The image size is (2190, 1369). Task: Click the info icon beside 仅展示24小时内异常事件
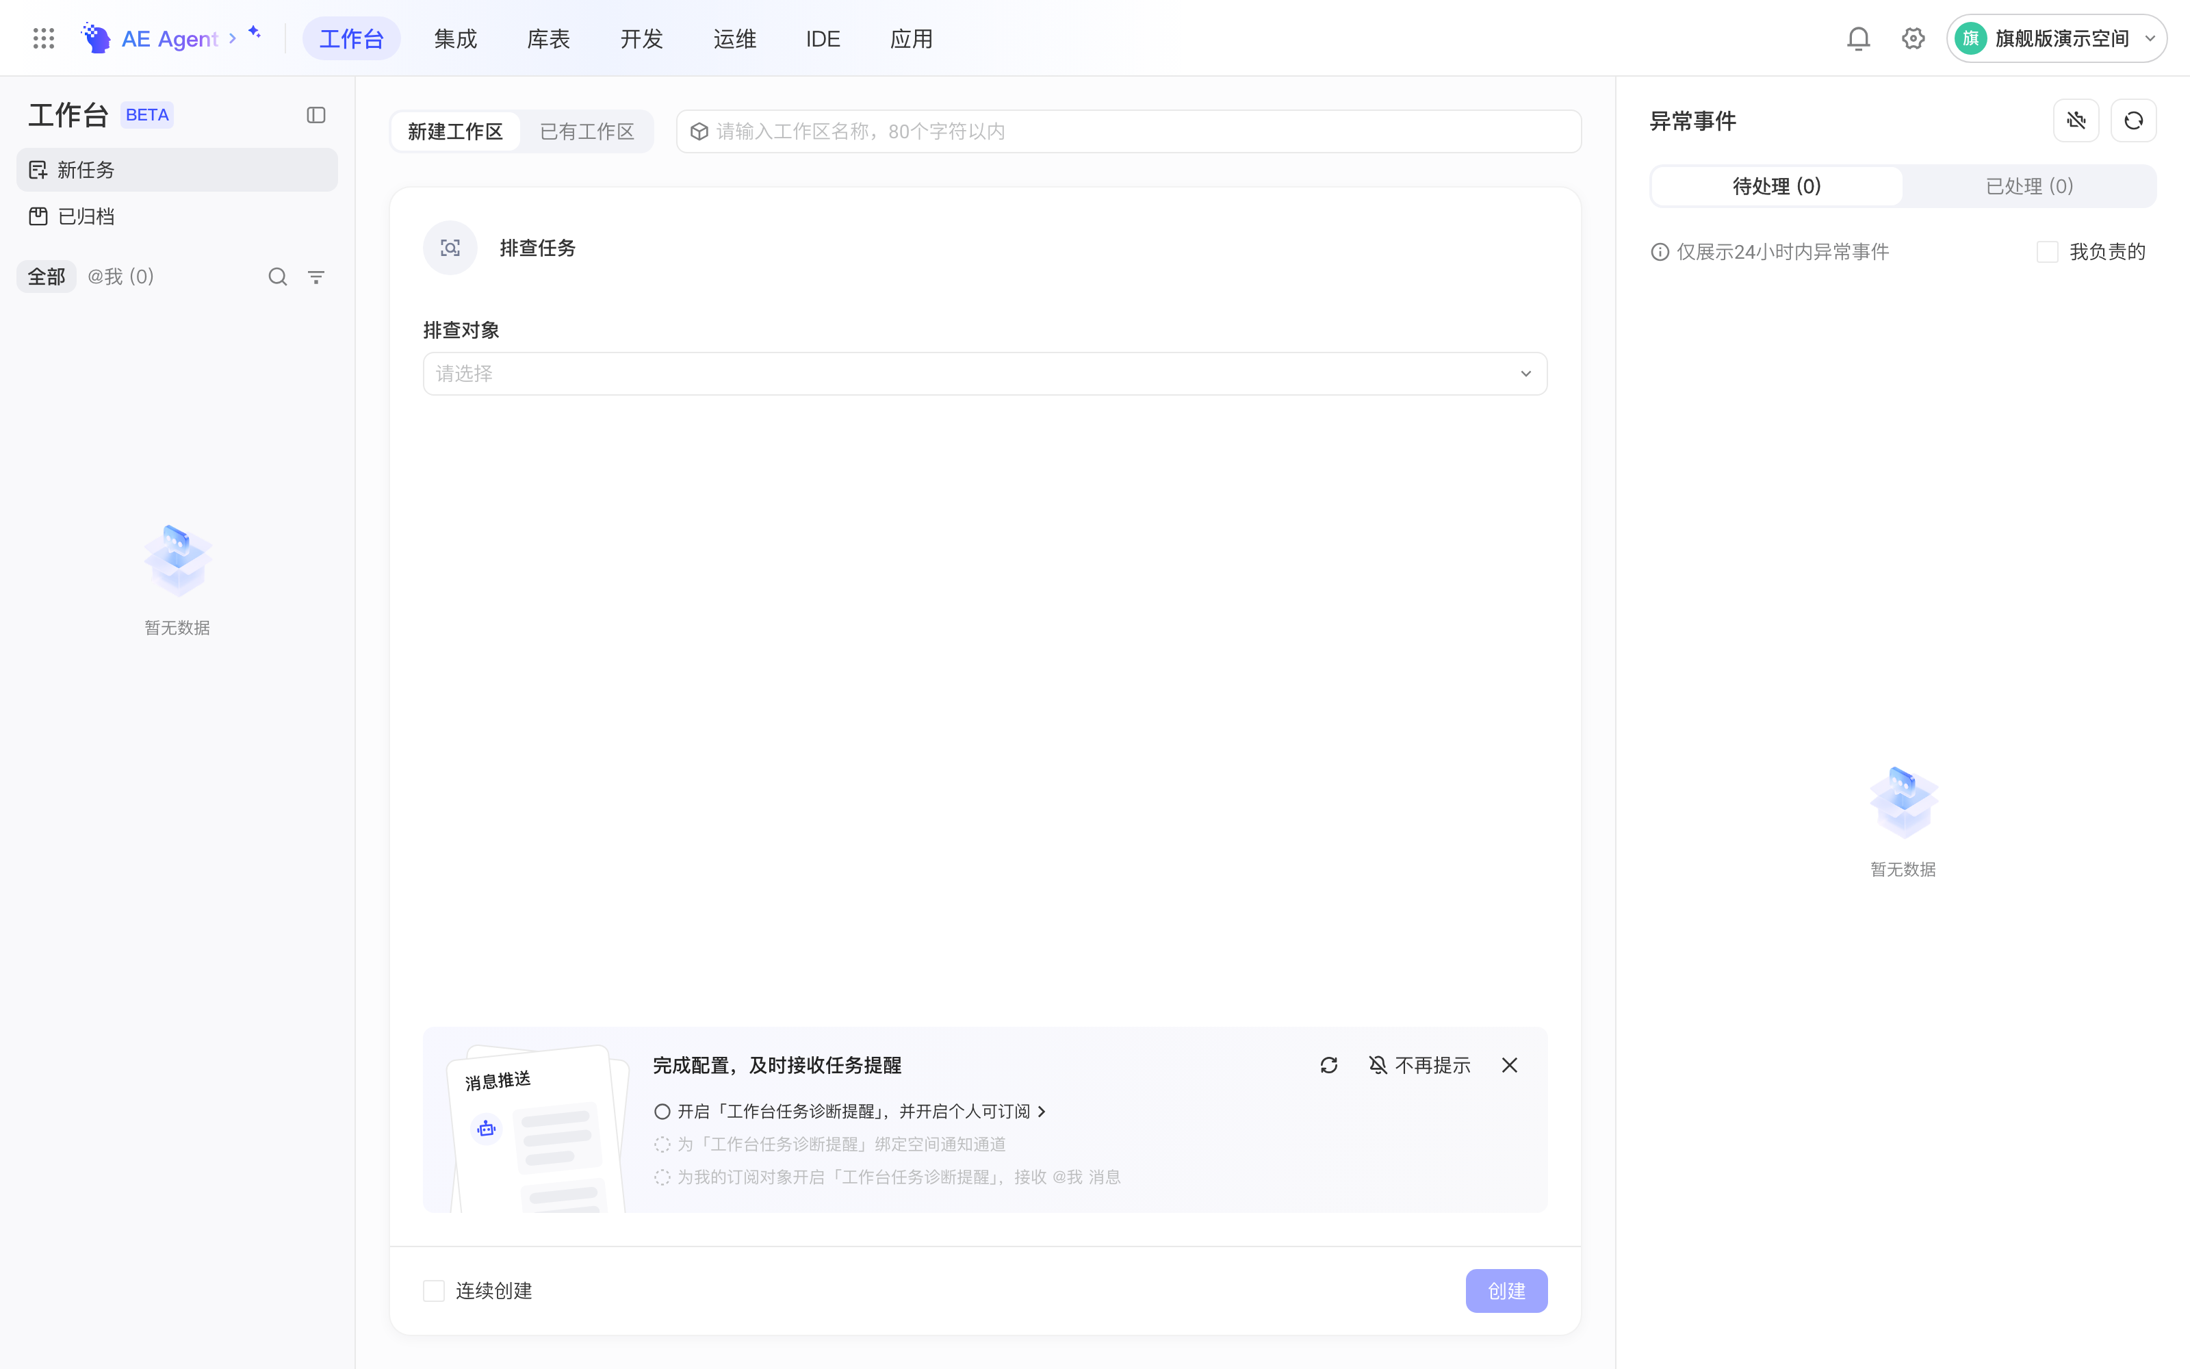[1660, 252]
